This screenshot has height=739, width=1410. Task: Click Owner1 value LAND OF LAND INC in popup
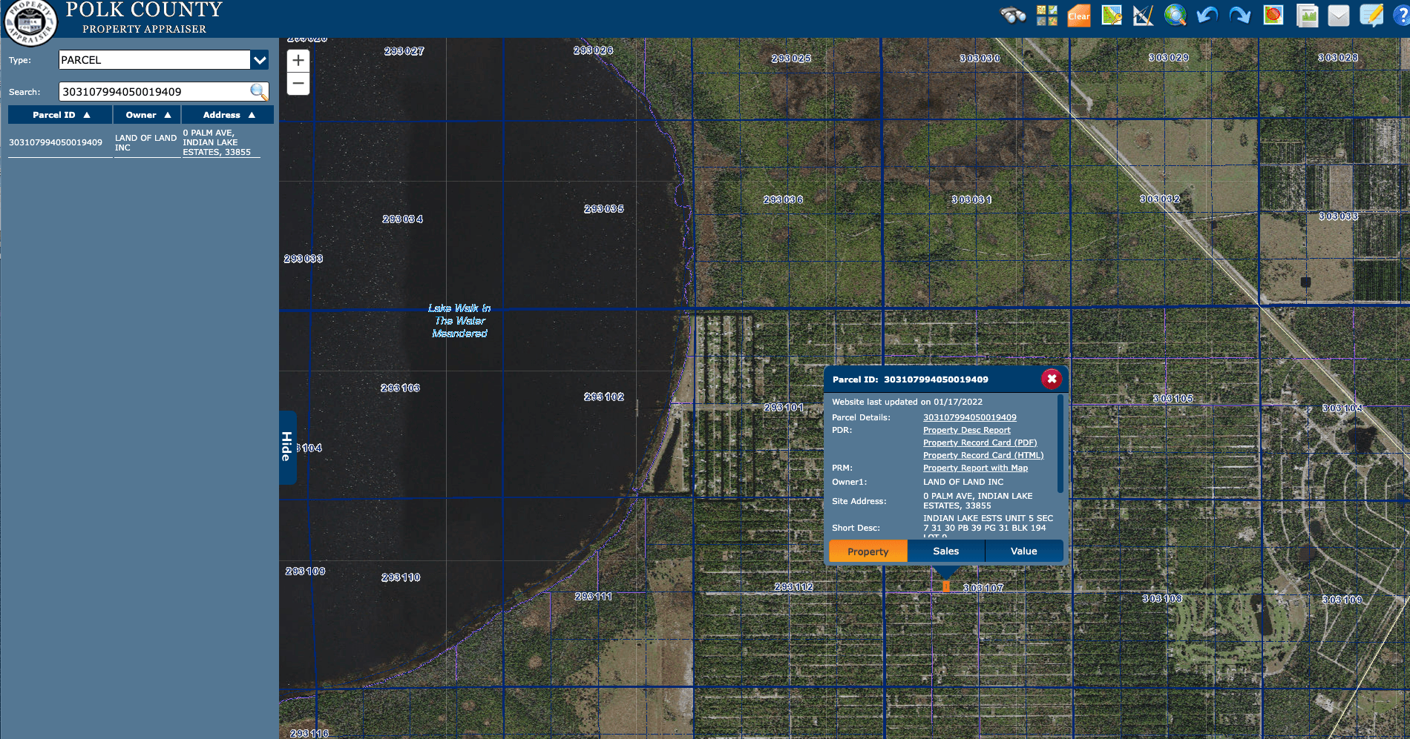pos(963,482)
